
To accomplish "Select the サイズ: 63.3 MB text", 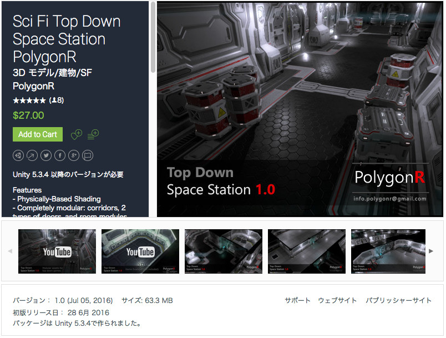I will click(x=147, y=300).
